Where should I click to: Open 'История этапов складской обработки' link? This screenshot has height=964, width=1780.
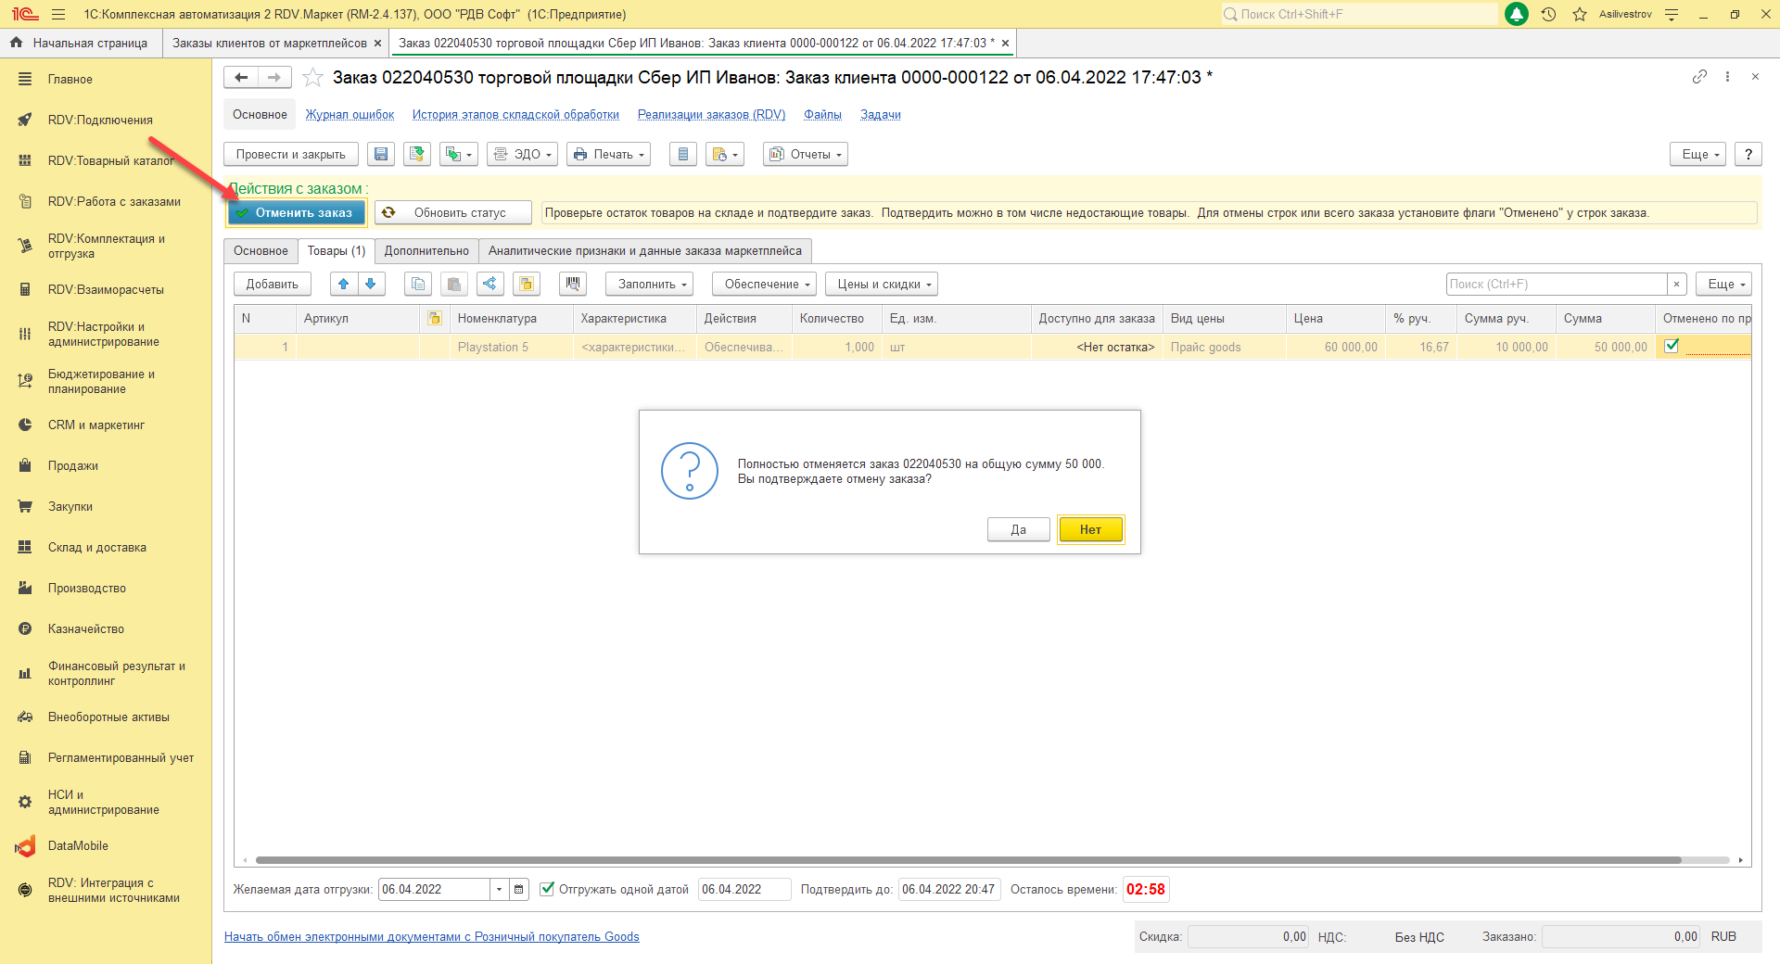point(516,115)
